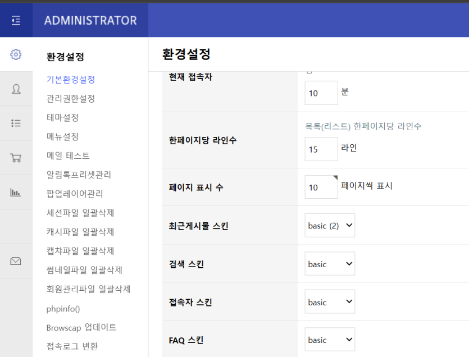The image size is (469, 357).
Task: Click the 목록(리스트) 한페이지당 라인수 help text
Action: tap(363, 126)
